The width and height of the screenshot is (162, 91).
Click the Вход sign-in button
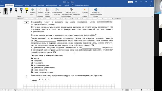pos(130,2)
